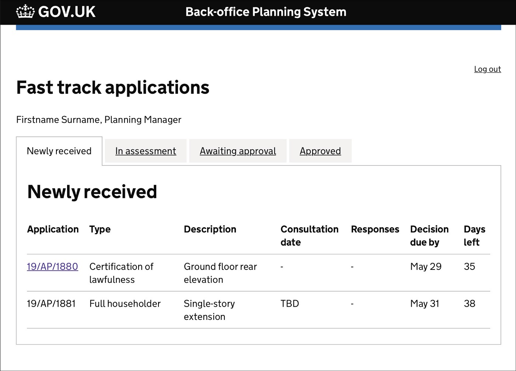Click the Application column header
The width and height of the screenshot is (516, 371).
[53, 229]
